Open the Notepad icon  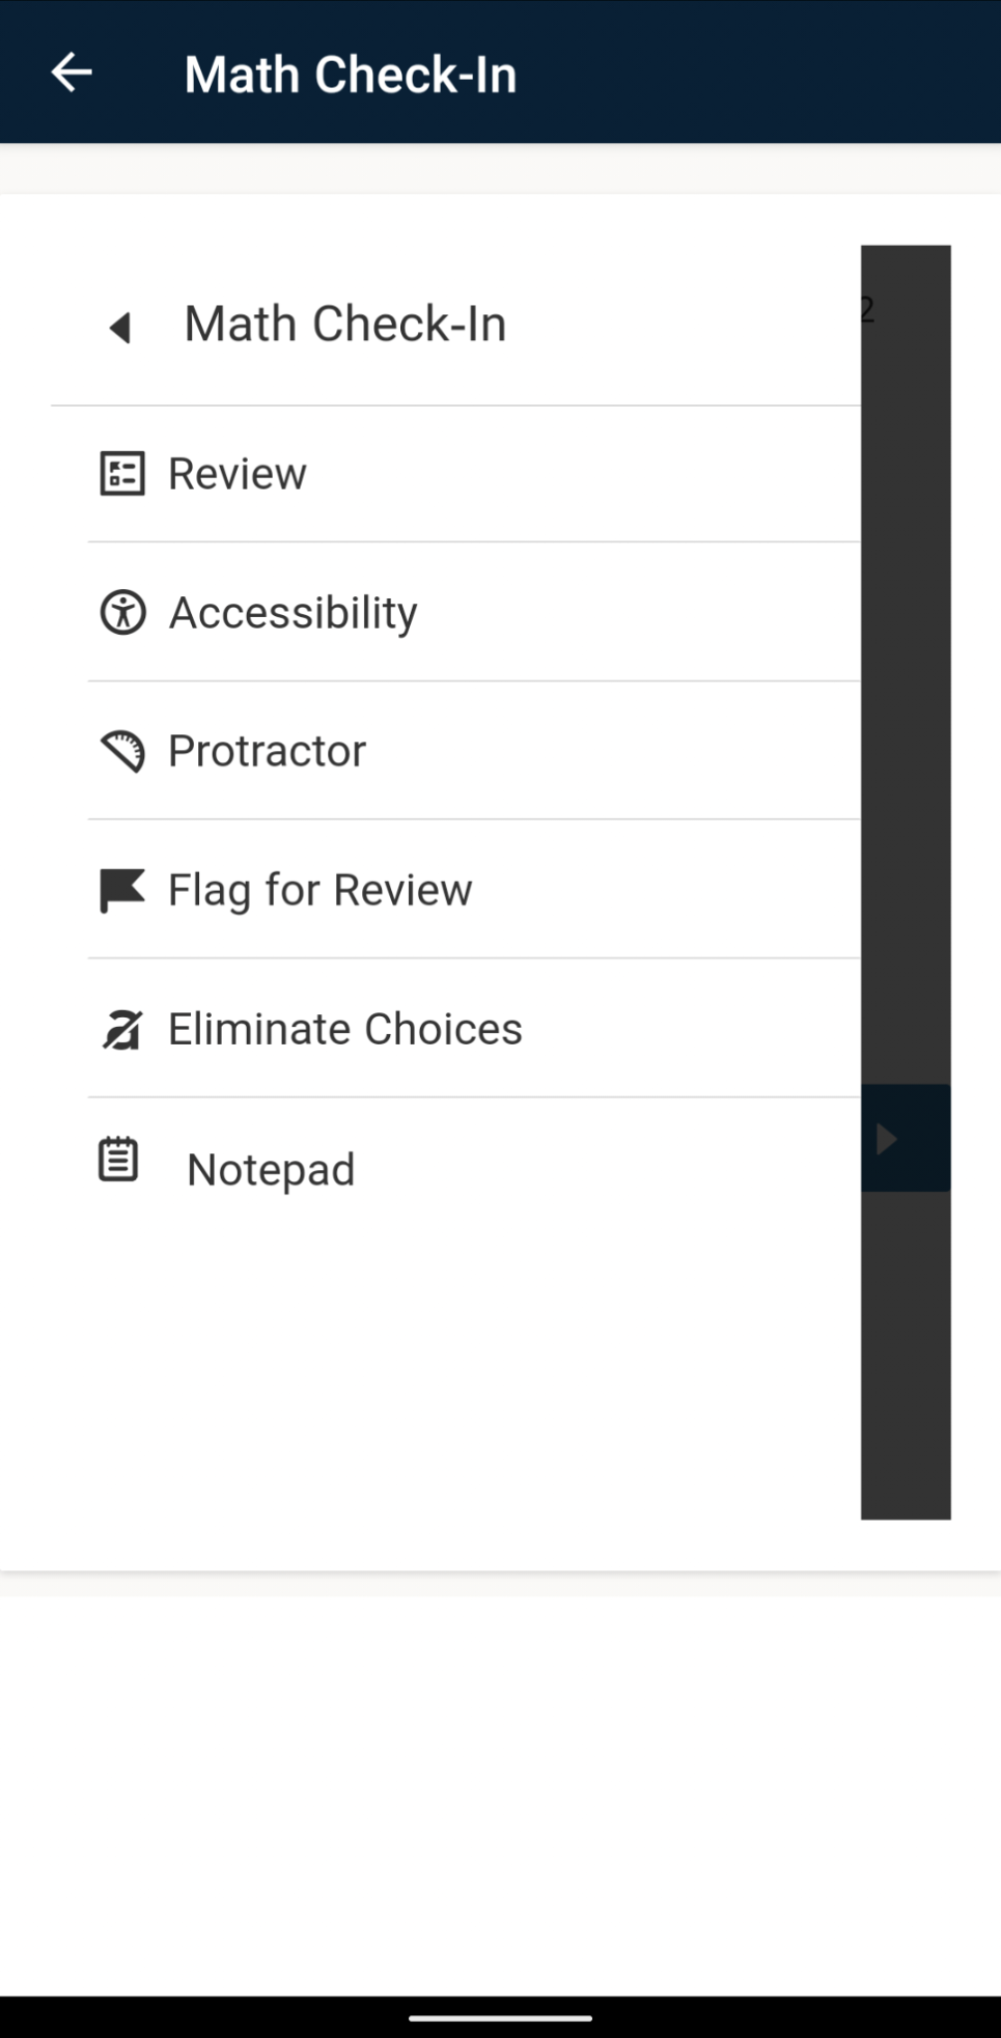tap(118, 1160)
